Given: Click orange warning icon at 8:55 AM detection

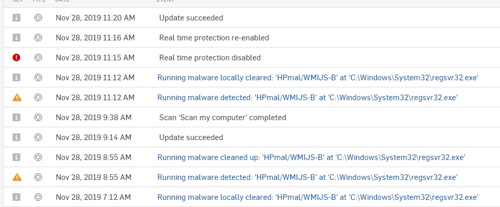Looking at the screenshot, I should click(x=17, y=177).
